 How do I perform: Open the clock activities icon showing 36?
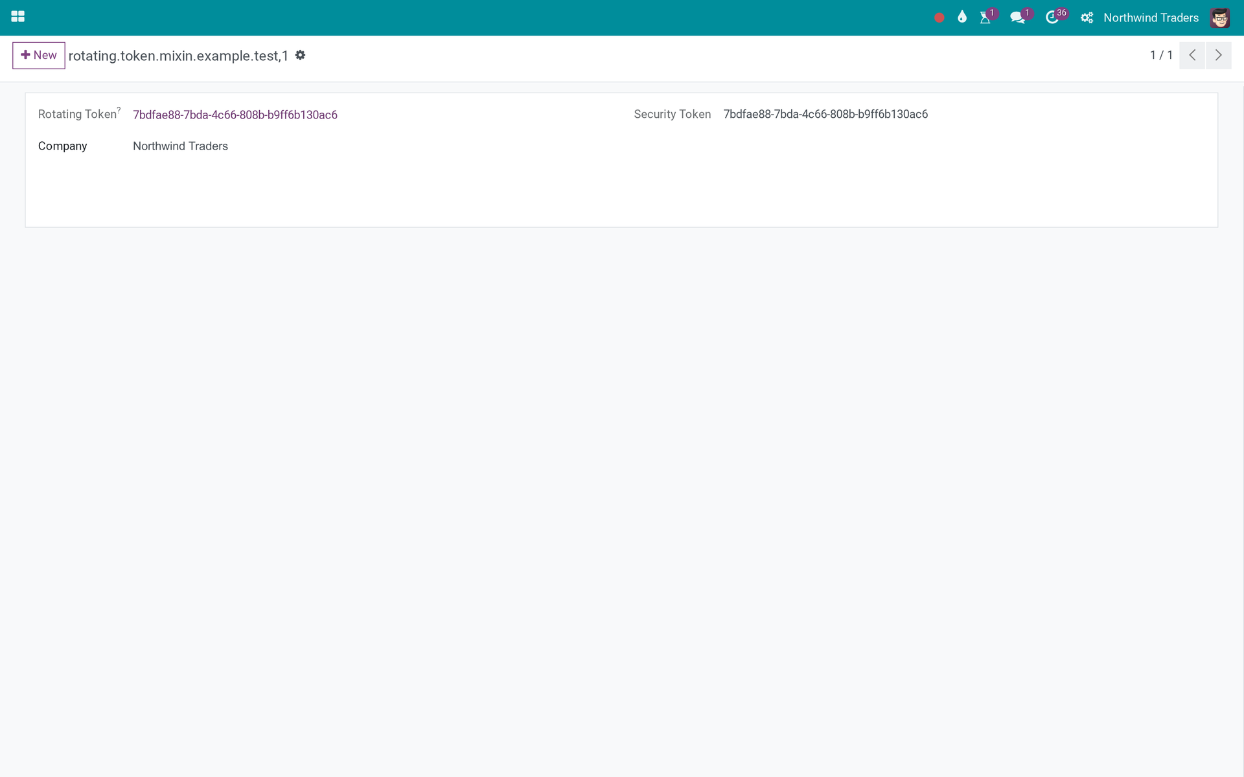tap(1052, 17)
